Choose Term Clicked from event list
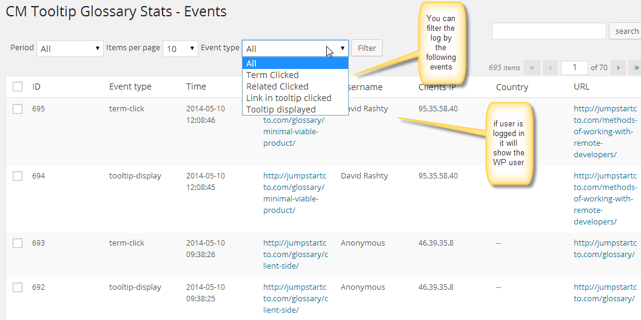641x320 pixels. [x=272, y=75]
